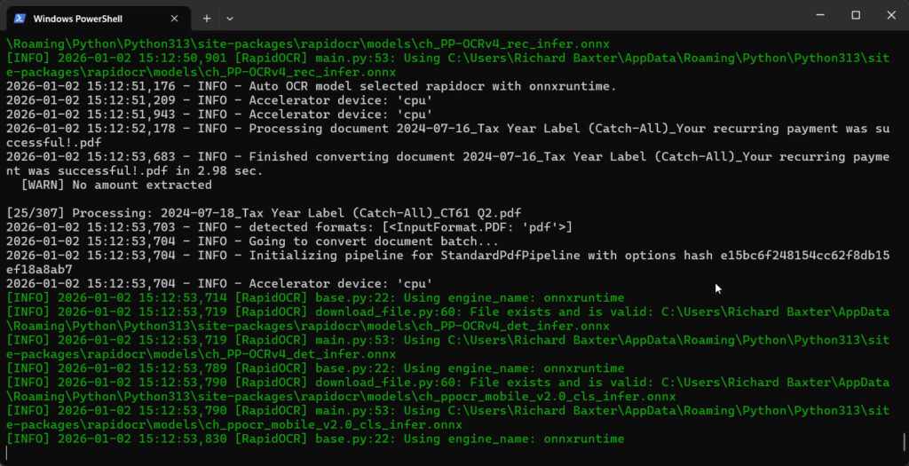Click the "Initializing pipeline for StandardPdfPipeline" line
This screenshot has height=466, width=909.
(444, 256)
